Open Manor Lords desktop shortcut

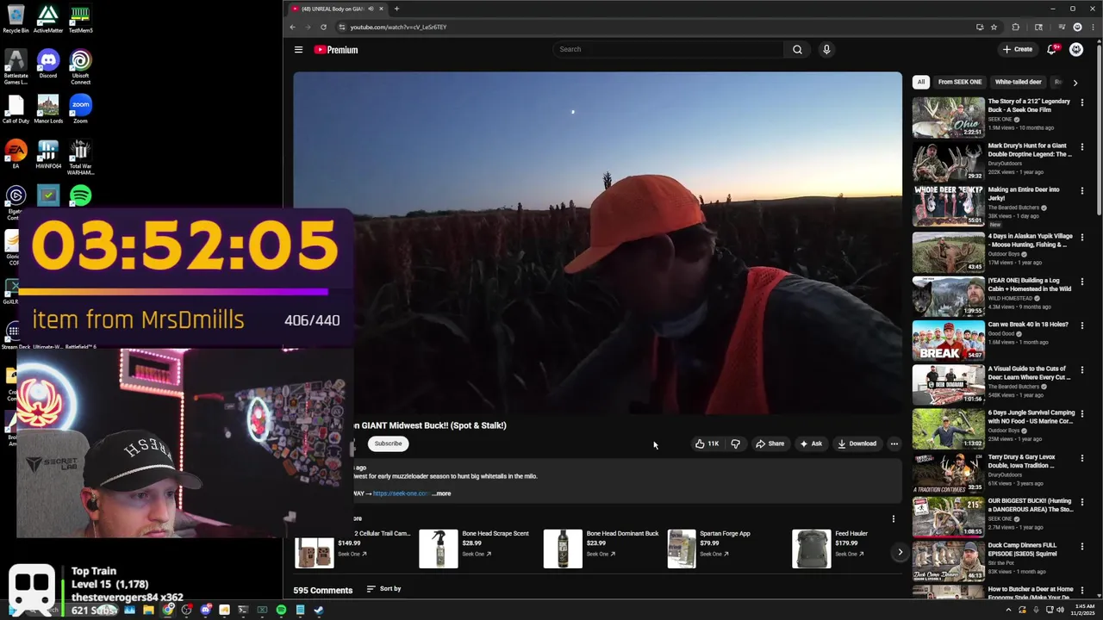pyautogui.click(x=48, y=109)
